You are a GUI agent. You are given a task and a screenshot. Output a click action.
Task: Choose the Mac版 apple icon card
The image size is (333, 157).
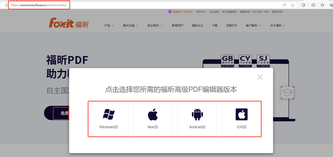[x=153, y=119]
